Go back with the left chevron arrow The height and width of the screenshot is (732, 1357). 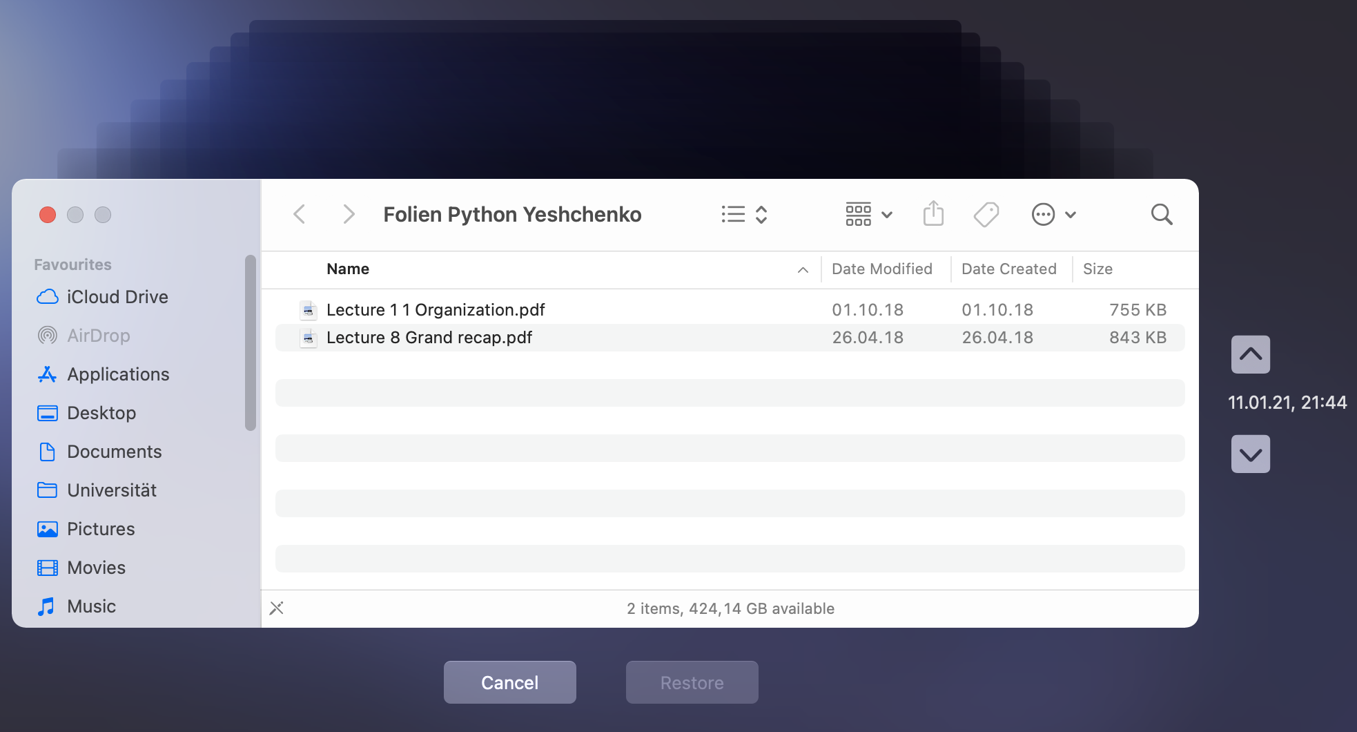point(300,214)
